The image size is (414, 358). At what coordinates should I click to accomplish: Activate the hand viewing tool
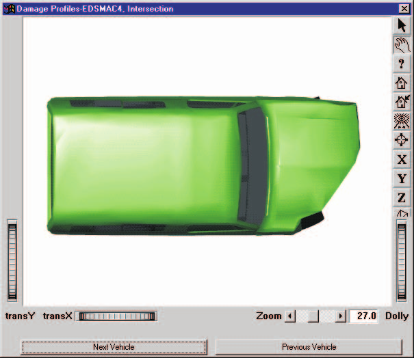[402, 45]
